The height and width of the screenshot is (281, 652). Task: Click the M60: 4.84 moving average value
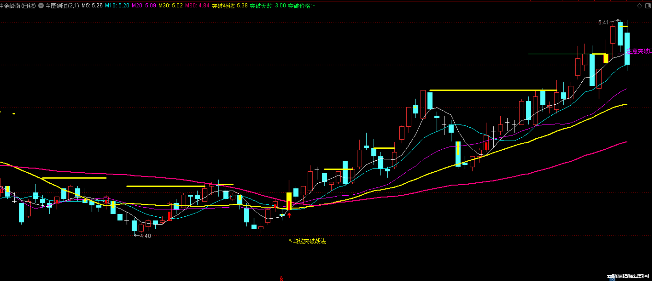click(x=197, y=6)
